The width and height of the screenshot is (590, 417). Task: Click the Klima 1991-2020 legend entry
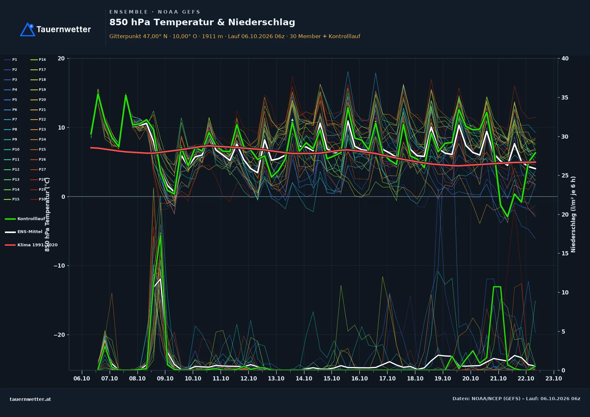(31, 245)
